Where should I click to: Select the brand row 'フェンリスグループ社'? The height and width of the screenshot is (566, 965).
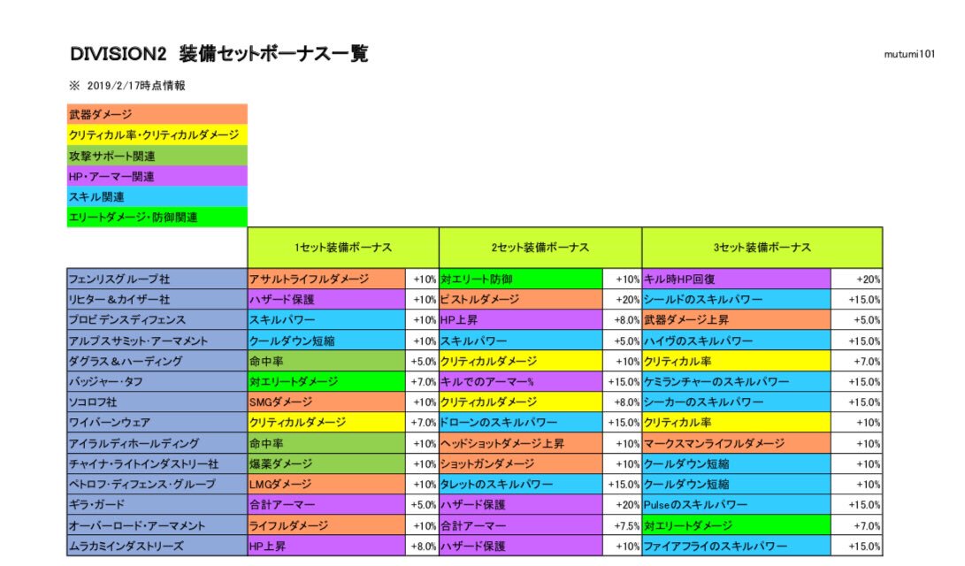point(157,279)
